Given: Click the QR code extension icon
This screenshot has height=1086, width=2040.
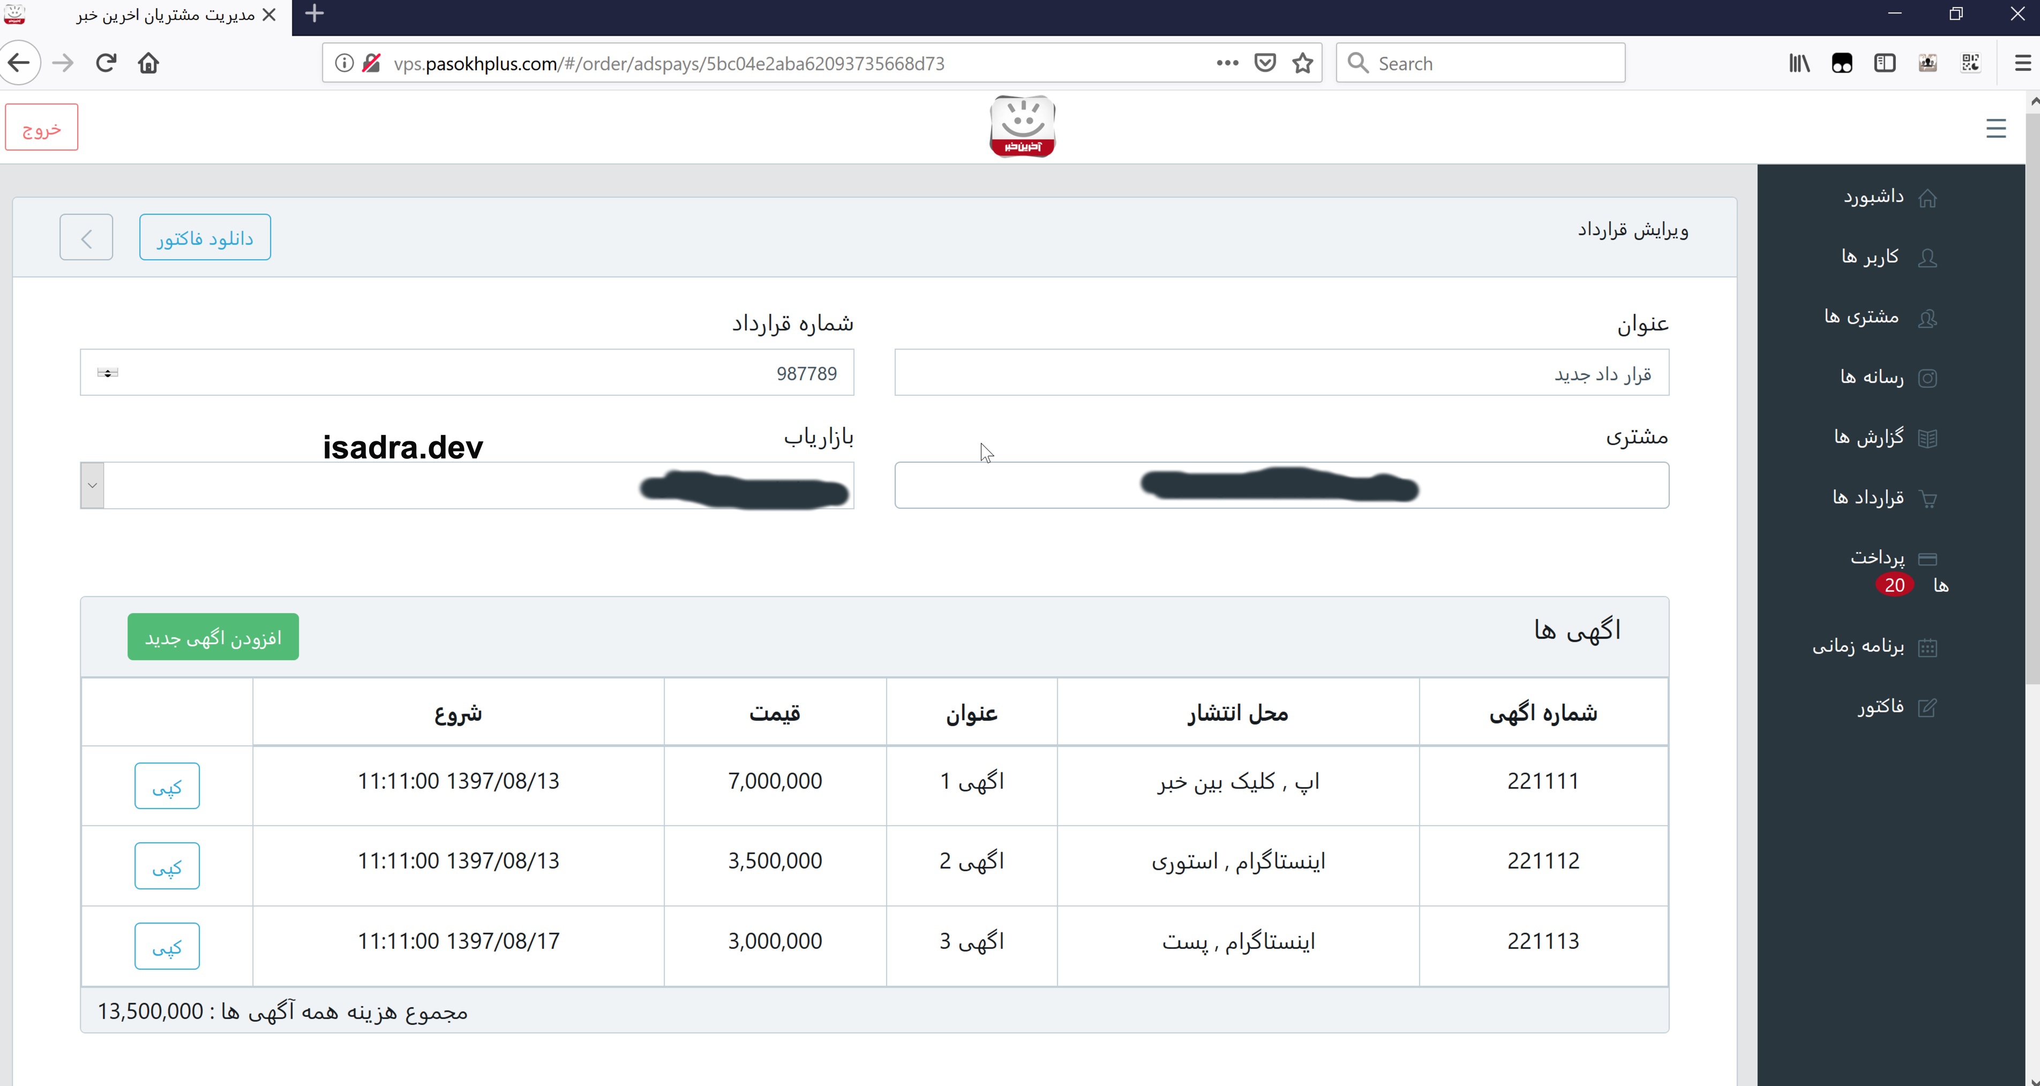Looking at the screenshot, I should click(x=1970, y=63).
